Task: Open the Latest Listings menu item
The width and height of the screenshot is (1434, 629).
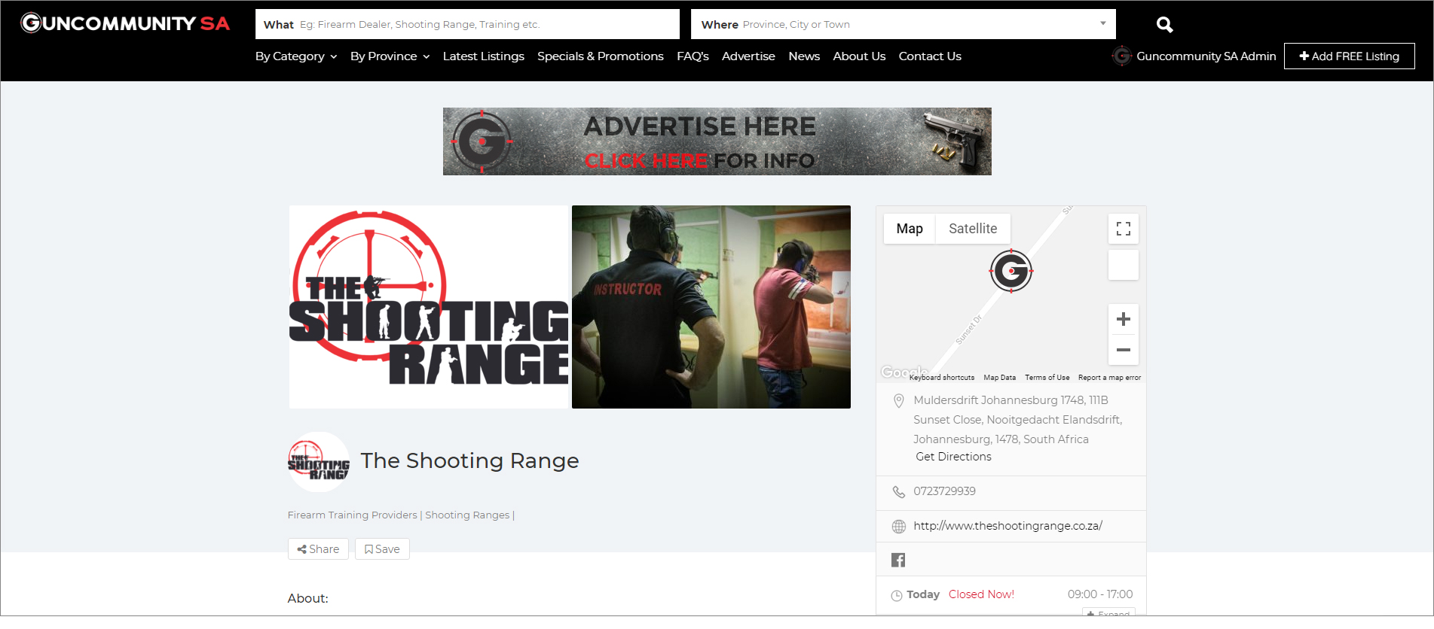Action: (x=483, y=56)
